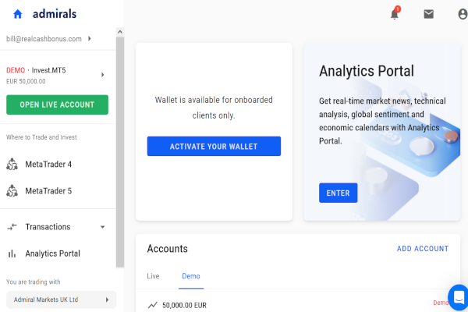The image size is (468, 312).
Task: Click the Analytics Portal bar chart icon
Action: coord(12,253)
